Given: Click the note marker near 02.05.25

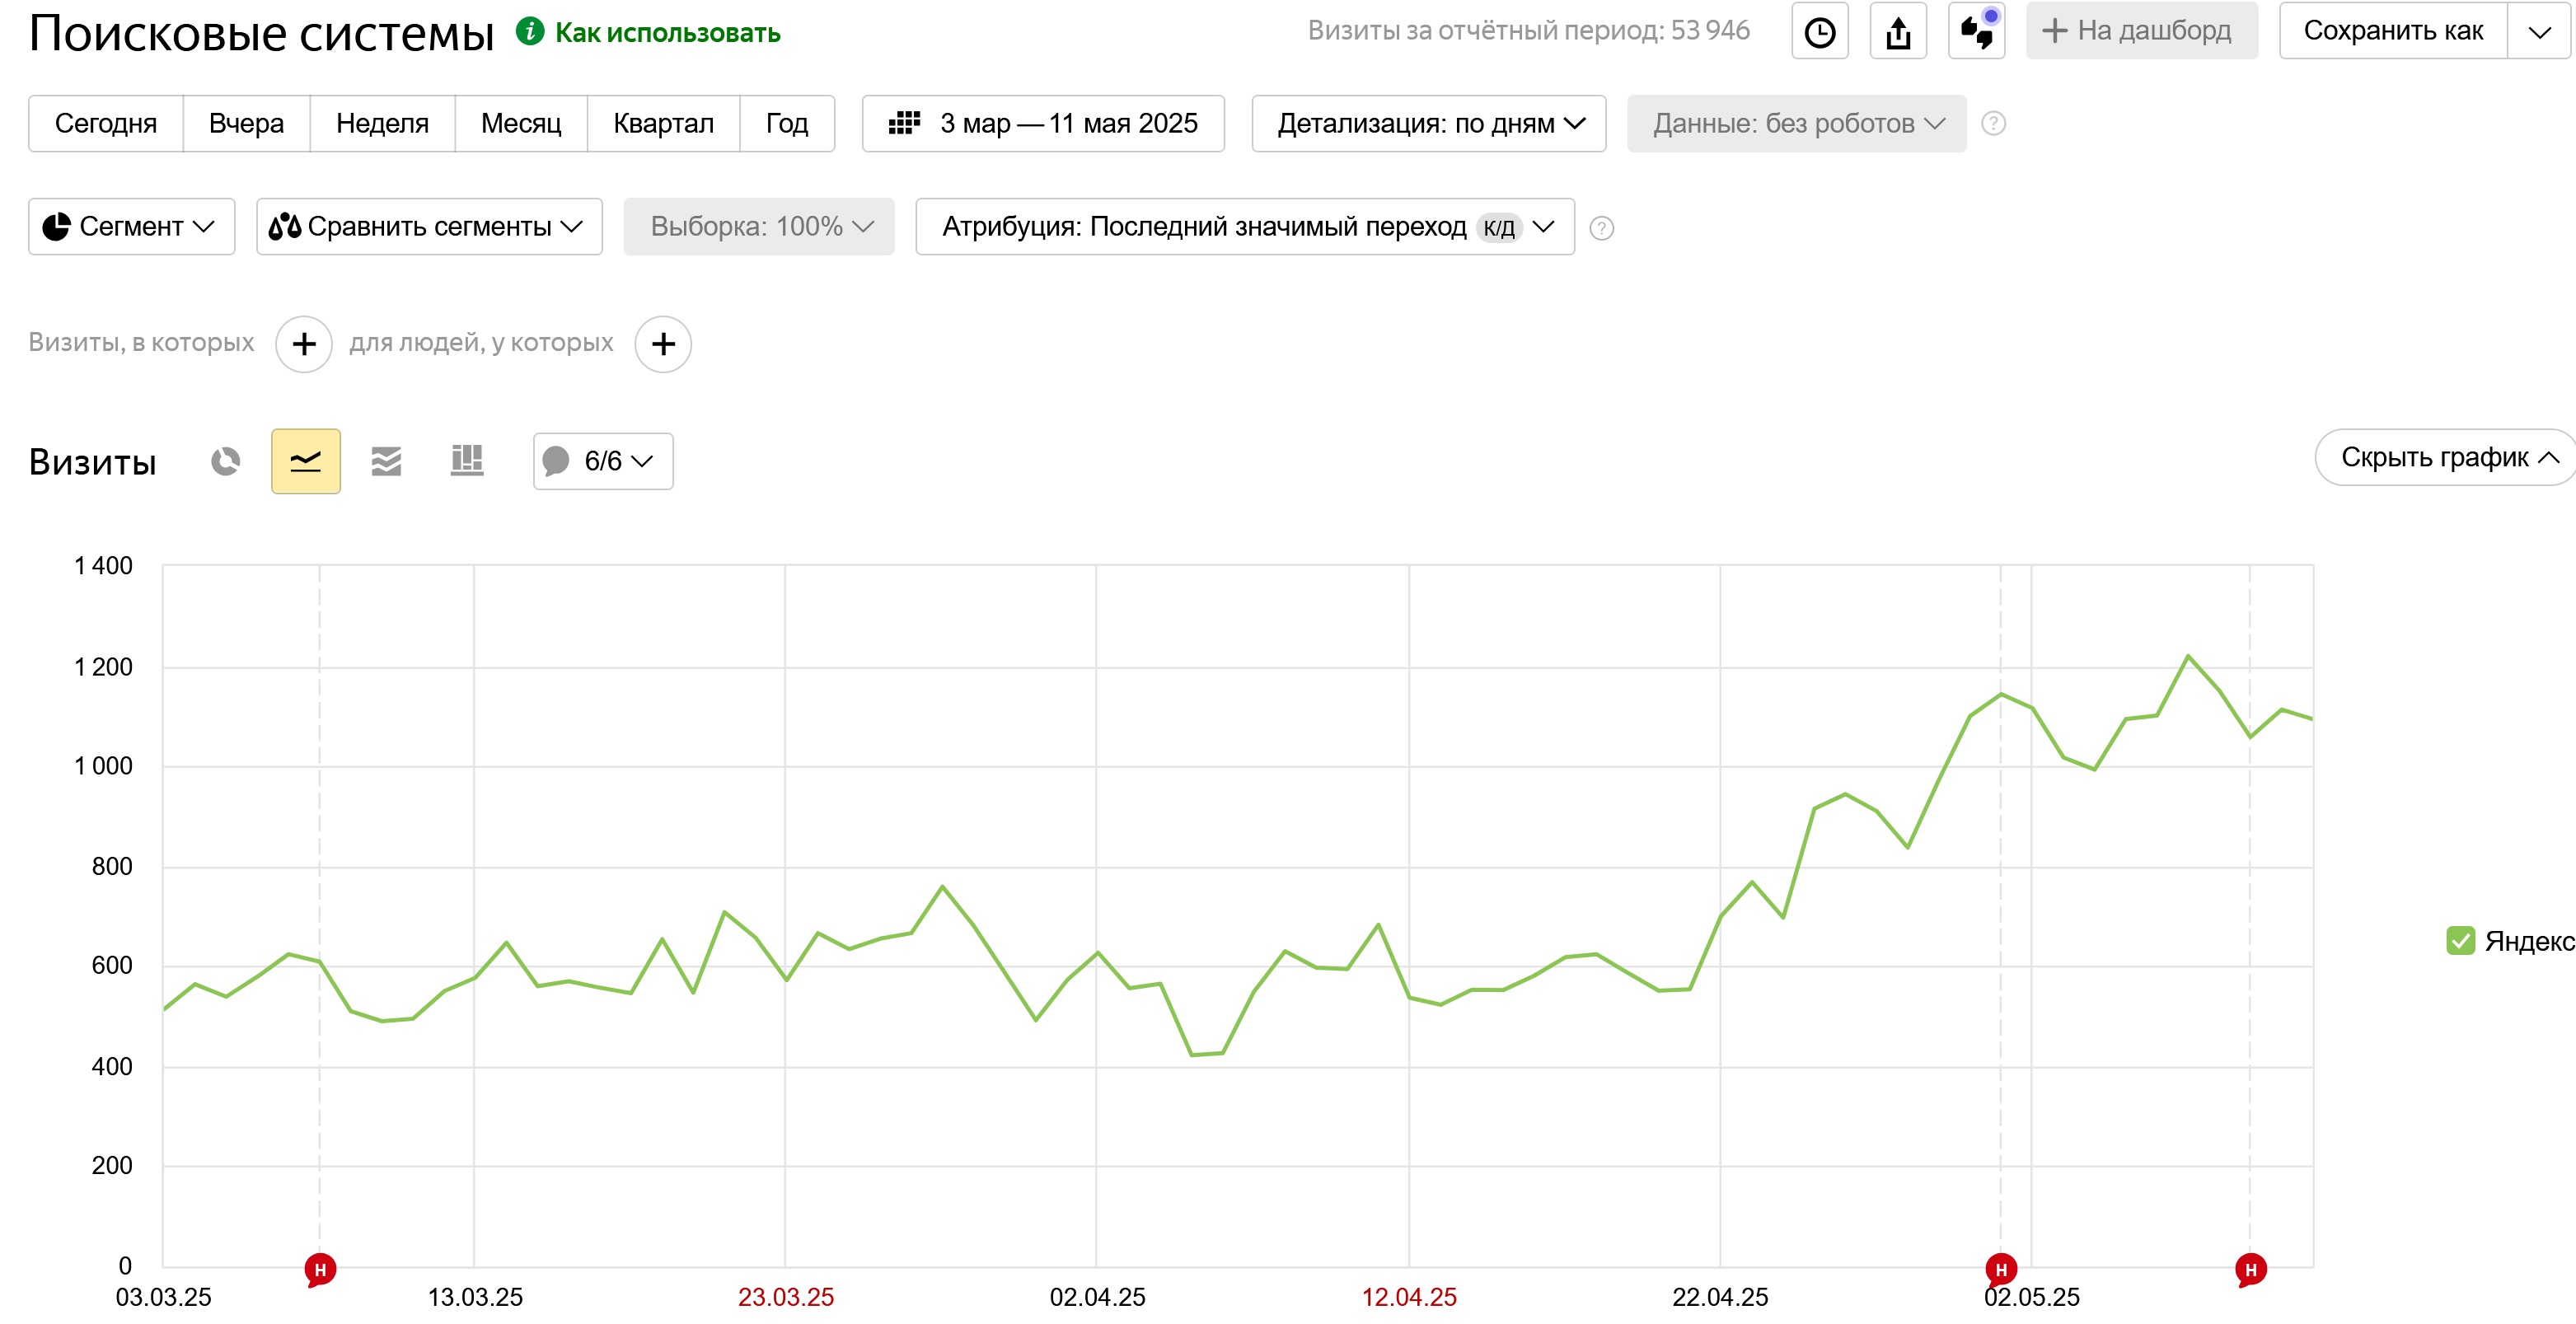Looking at the screenshot, I should coord(2000,1270).
